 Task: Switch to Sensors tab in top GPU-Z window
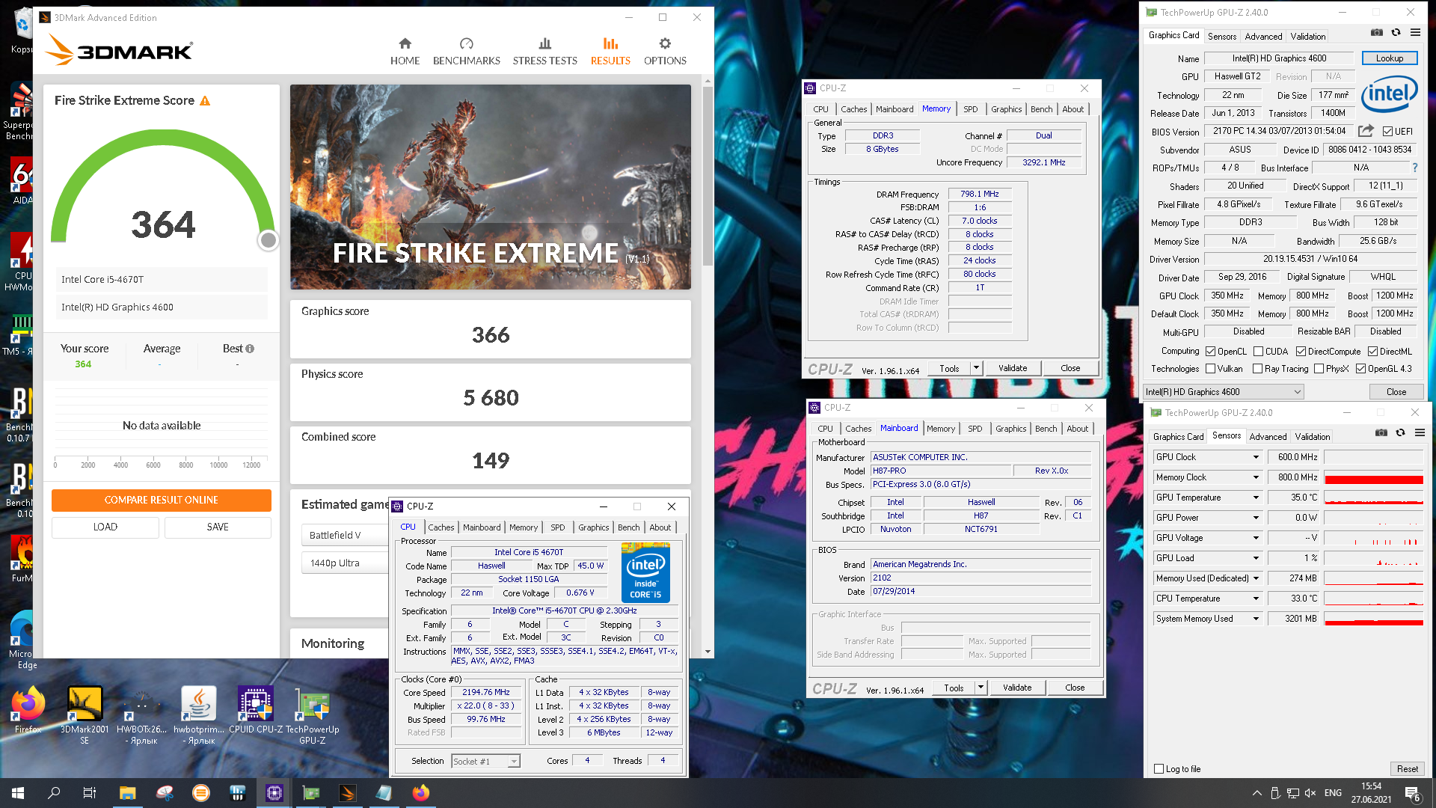pos(1221,36)
